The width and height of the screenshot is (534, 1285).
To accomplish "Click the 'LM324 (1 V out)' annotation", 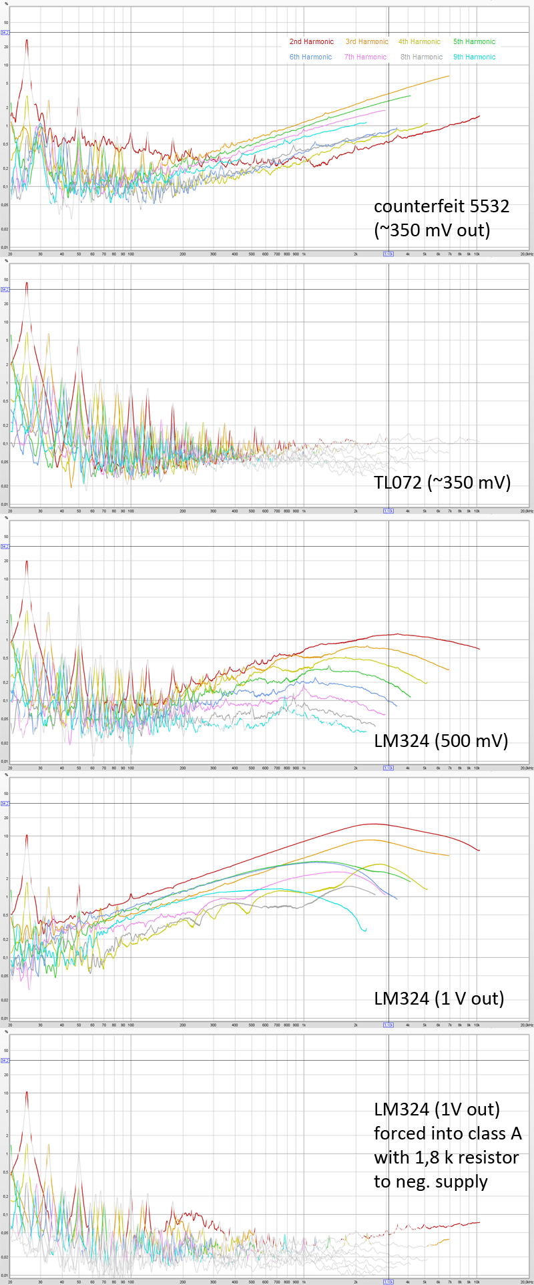I will coord(439,998).
